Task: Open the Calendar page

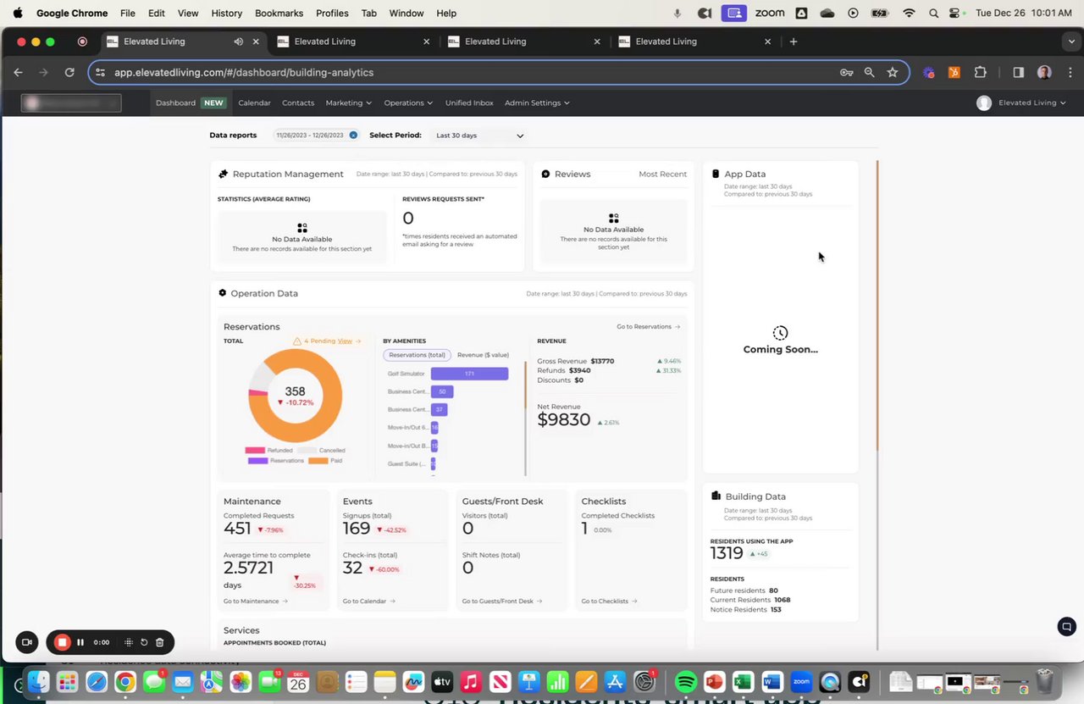Action: point(254,103)
